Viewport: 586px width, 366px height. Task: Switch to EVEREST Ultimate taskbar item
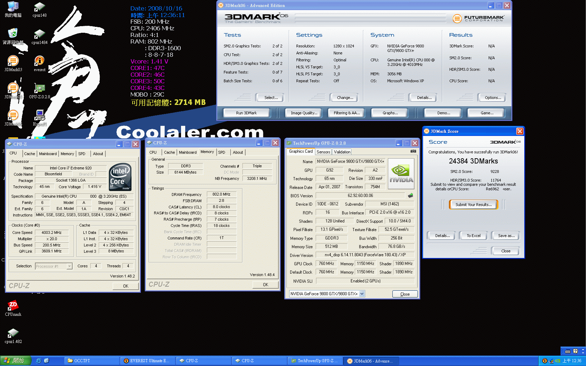pyautogui.click(x=148, y=361)
